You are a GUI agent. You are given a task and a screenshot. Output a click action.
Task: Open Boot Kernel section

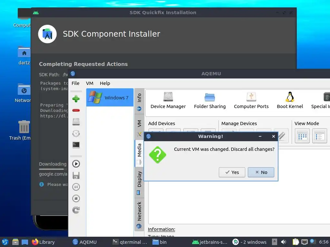(290, 101)
